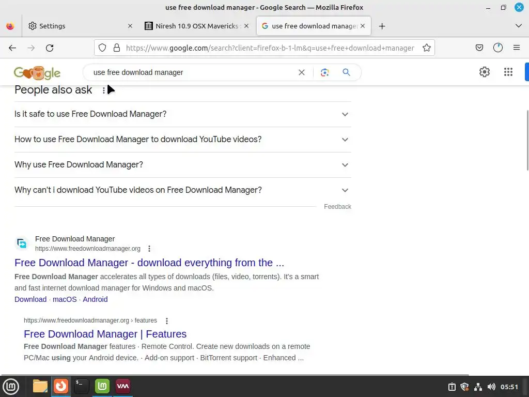
Task: Click the Free Download Manager site favicon
Action: pos(22,243)
